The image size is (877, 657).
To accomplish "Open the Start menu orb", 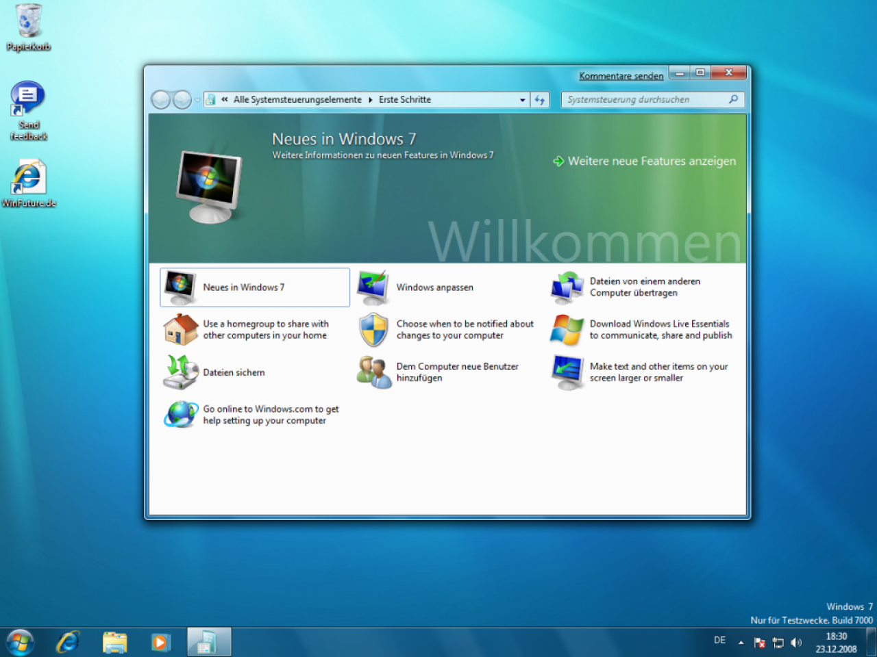I will [20, 643].
